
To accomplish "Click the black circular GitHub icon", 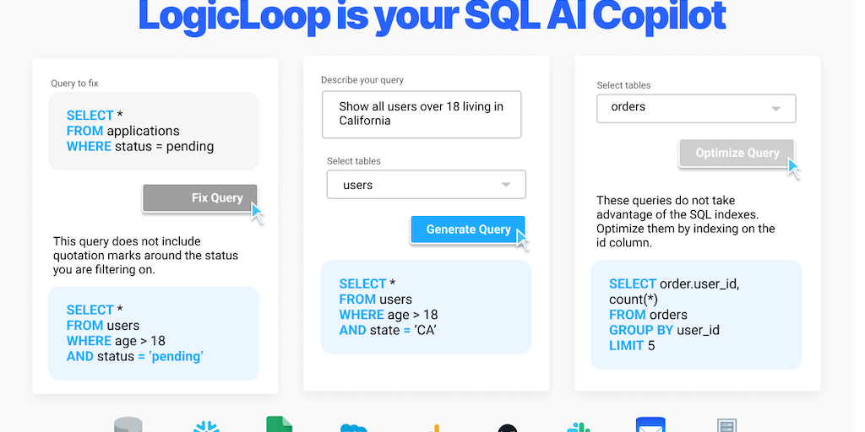I will click(508, 429).
